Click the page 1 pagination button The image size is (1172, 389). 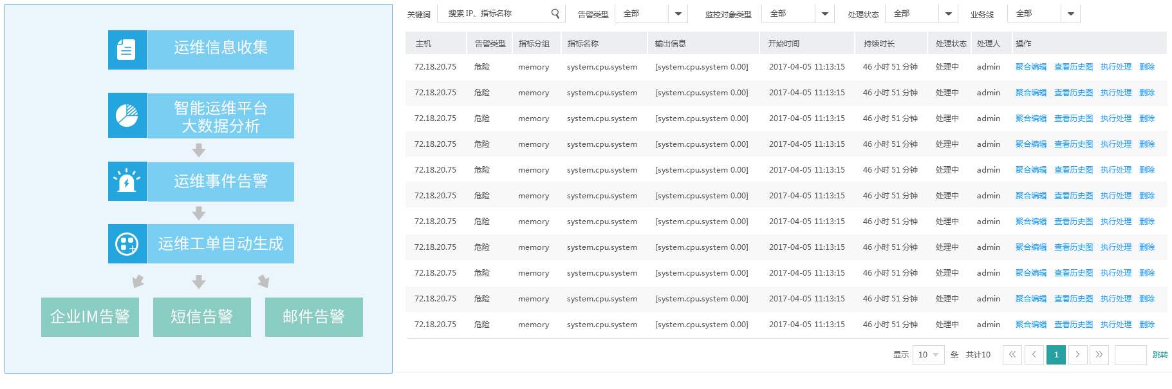coord(1056,355)
